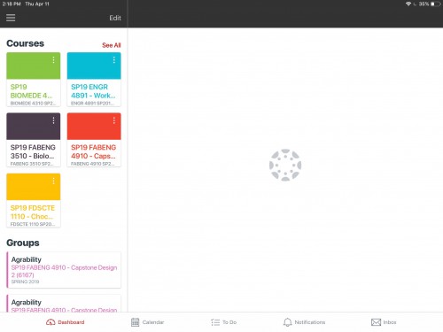Viewport: 443px width, 332px height.
Task: Tap the FABENG 3510 SP2... subtitle text
Action: click(32, 164)
